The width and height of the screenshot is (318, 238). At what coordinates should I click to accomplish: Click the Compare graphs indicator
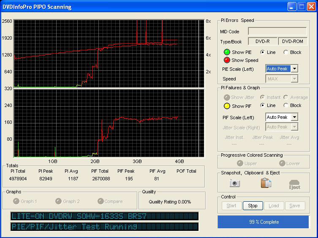coord(101,201)
